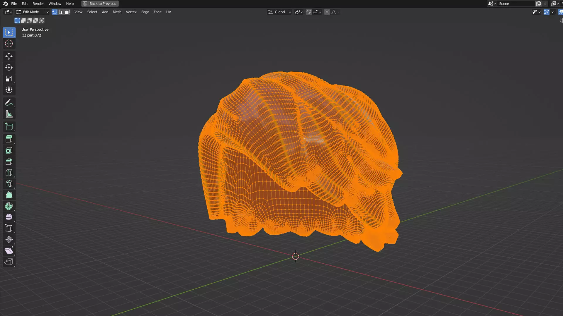Select the Measure tool
563x316 pixels.
pyautogui.click(x=9, y=114)
